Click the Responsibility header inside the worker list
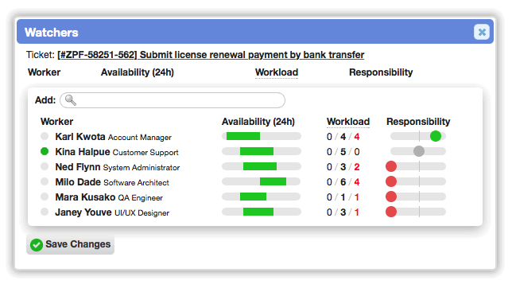 pos(418,122)
